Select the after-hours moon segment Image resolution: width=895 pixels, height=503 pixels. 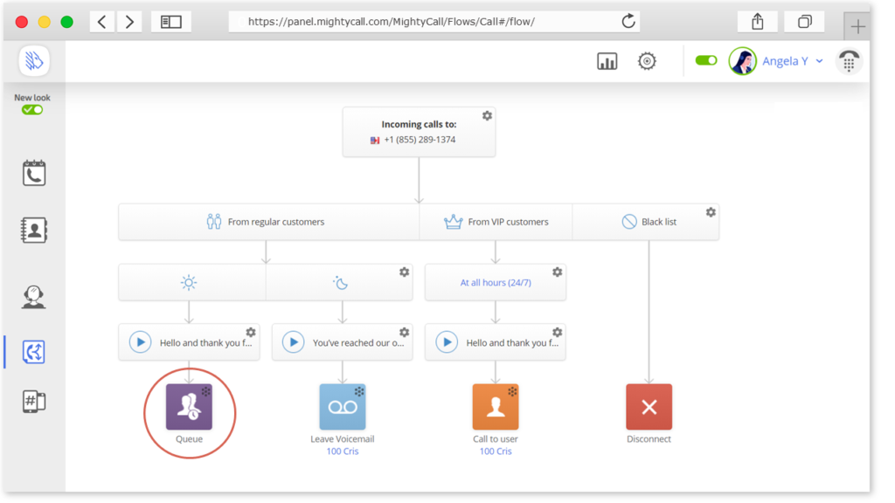[x=340, y=282]
